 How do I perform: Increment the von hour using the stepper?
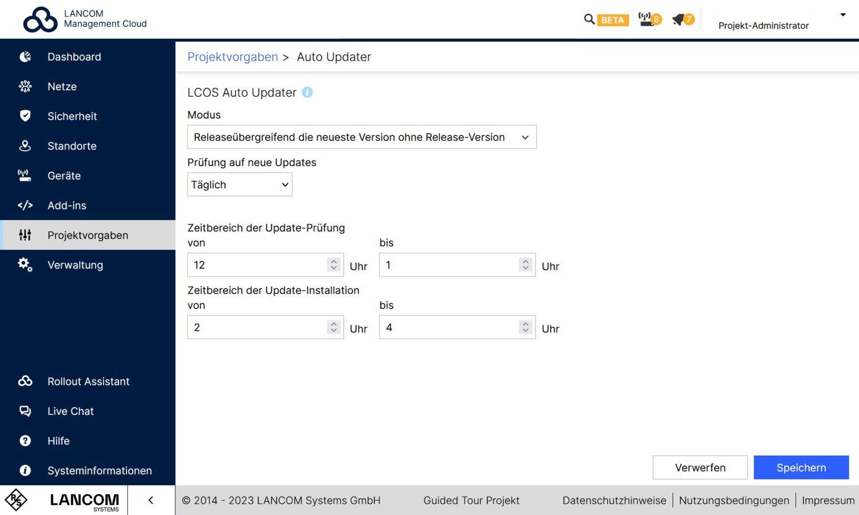tap(333, 261)
